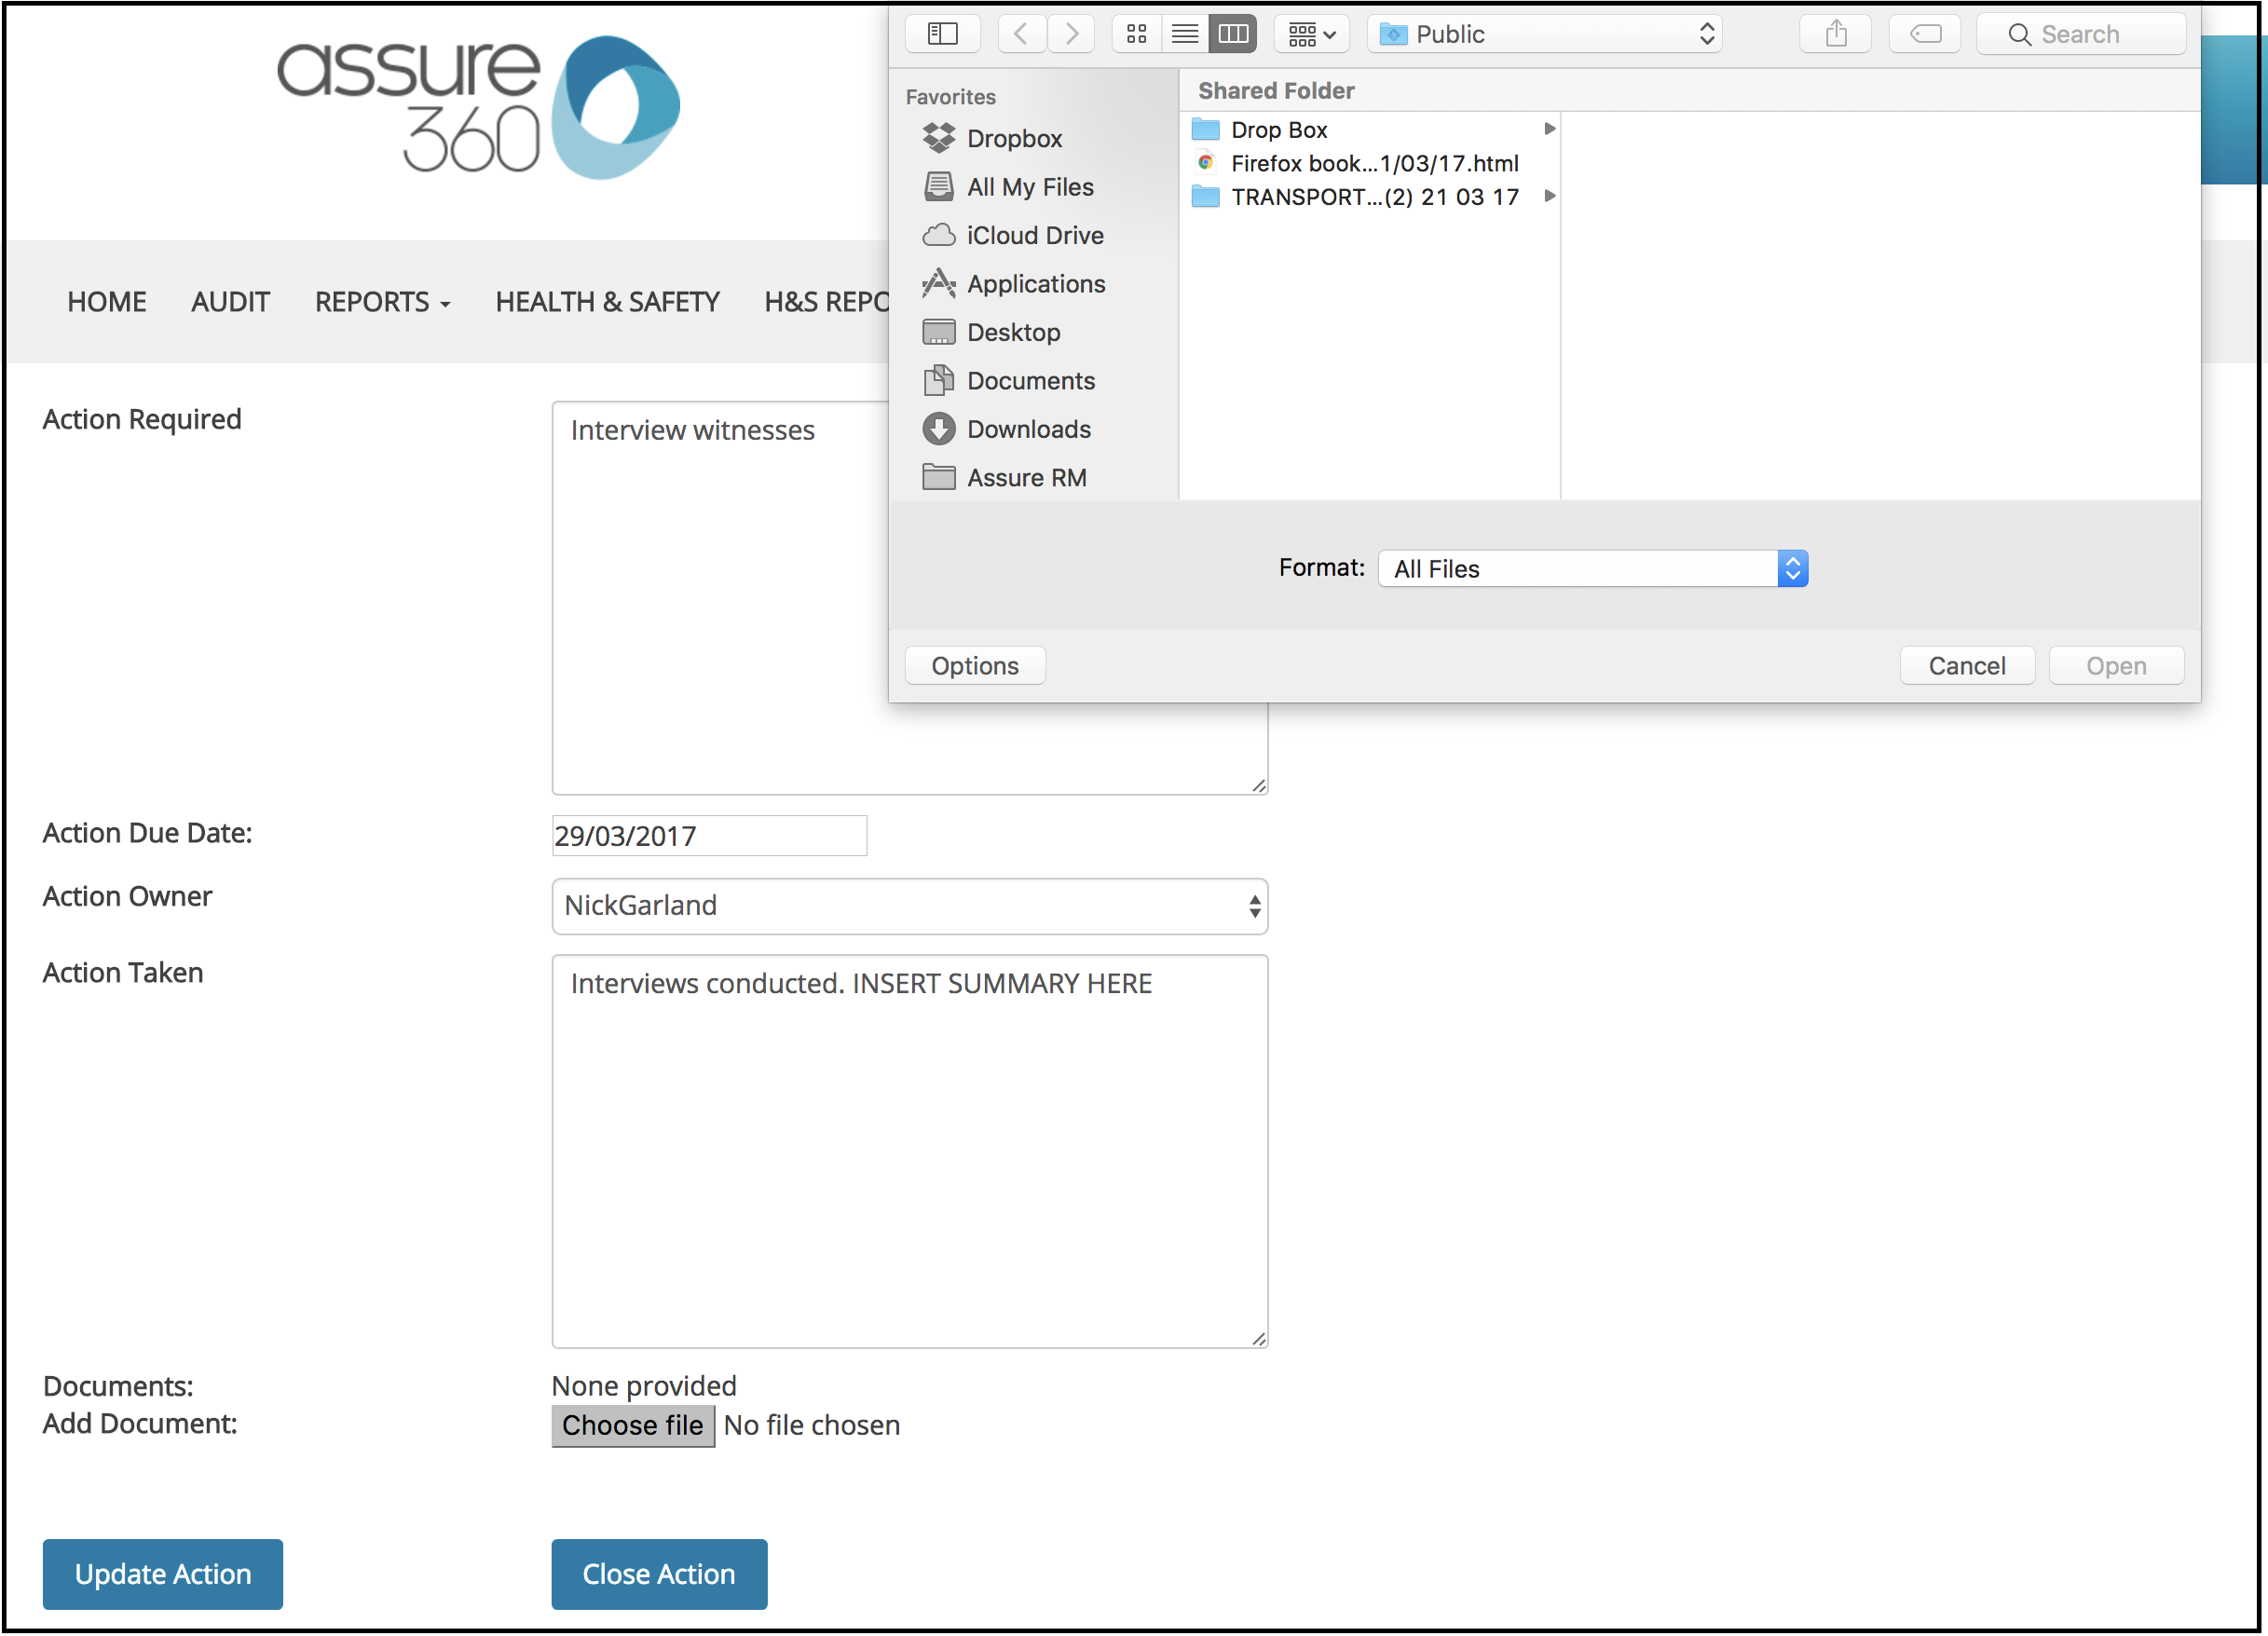Screen dimensions: 2268x1636
Task: Switch file dialog to list view
Action: pyautogui.click(x=1184, y=34)
